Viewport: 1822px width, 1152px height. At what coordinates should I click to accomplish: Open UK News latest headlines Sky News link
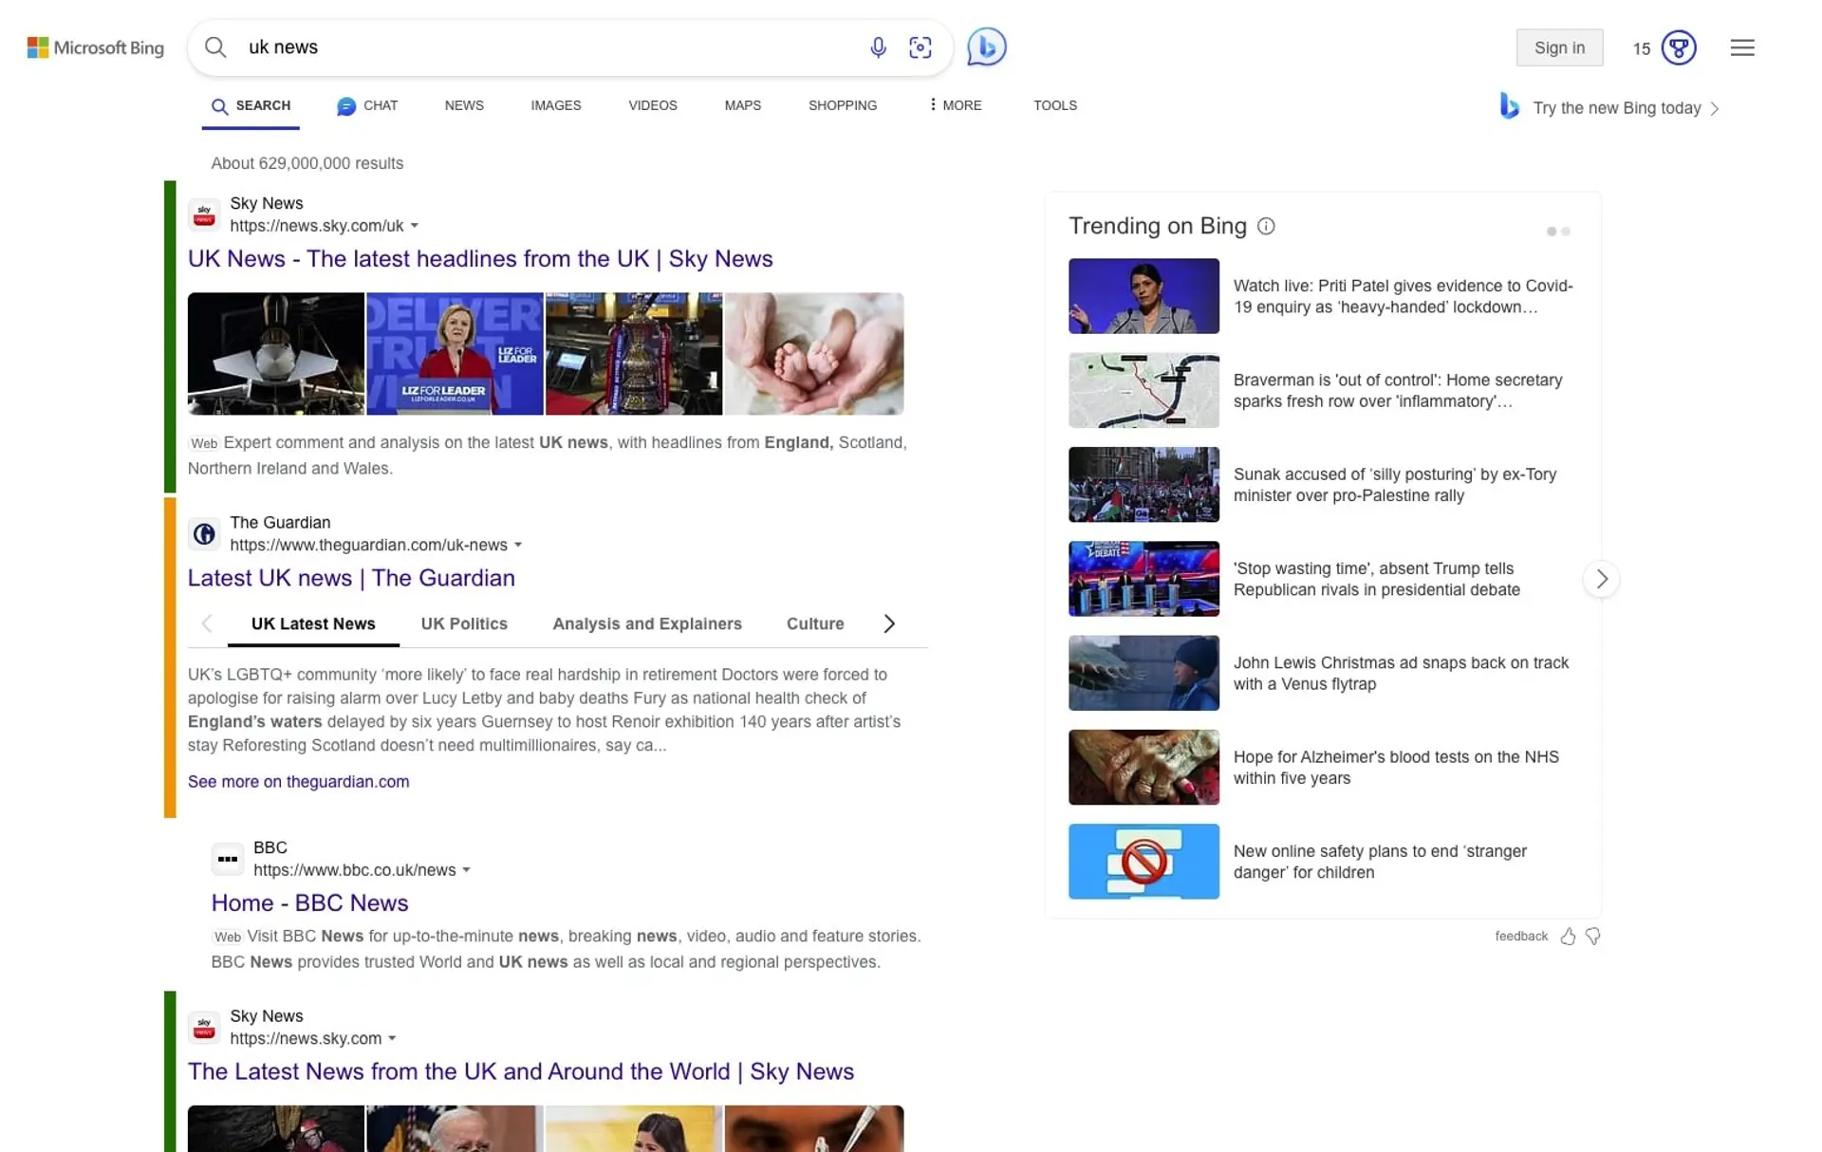coord(480,258)
